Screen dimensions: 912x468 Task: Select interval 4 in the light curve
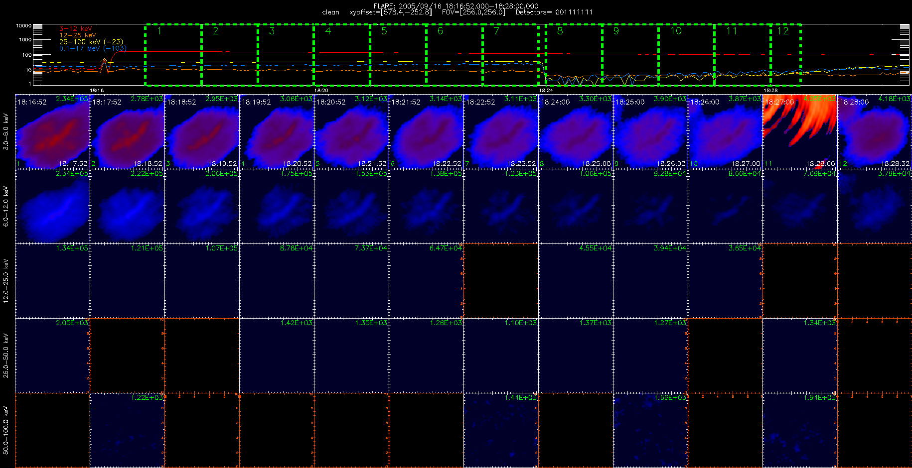tap(342, 55)
